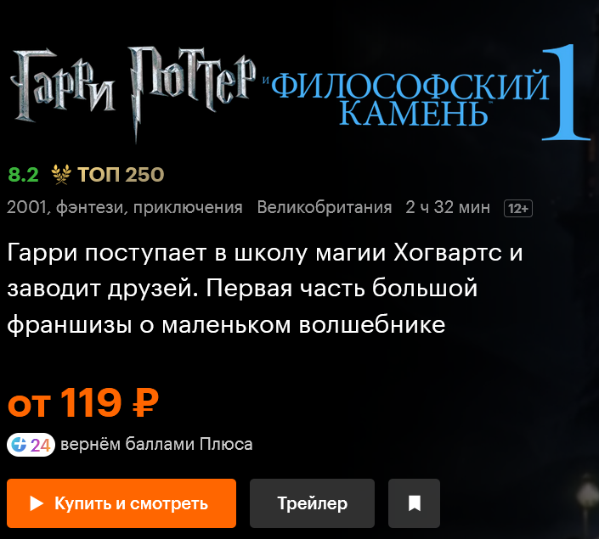Click the green 8.2 rating score
The height and width of the screenshot is (539, 599).
(x=23, y=175)
